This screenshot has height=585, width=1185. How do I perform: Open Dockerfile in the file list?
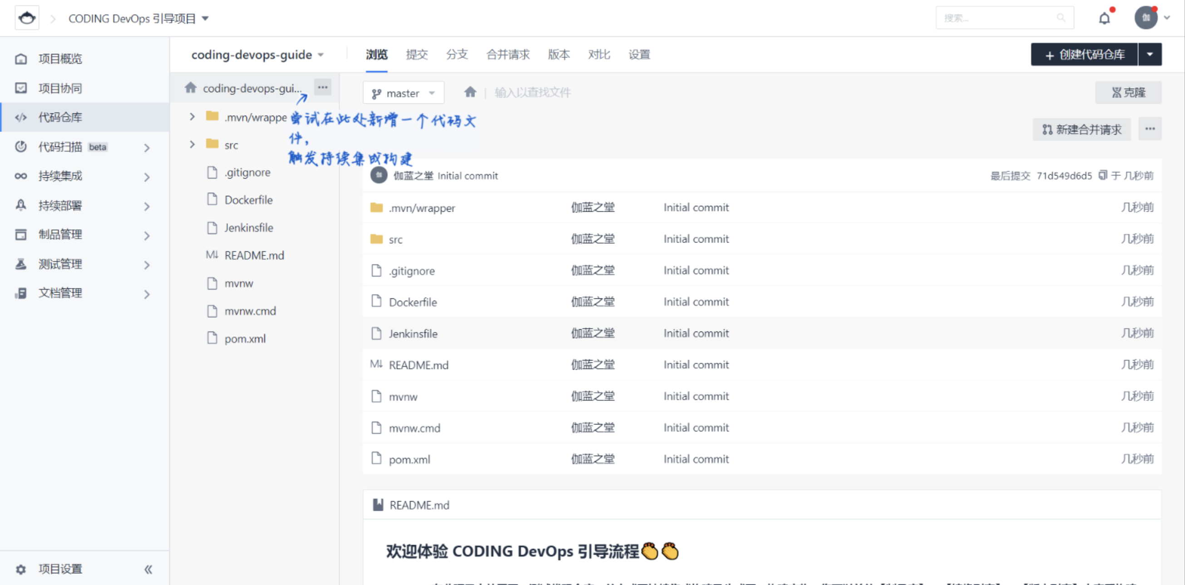click(x=413, y=302)
